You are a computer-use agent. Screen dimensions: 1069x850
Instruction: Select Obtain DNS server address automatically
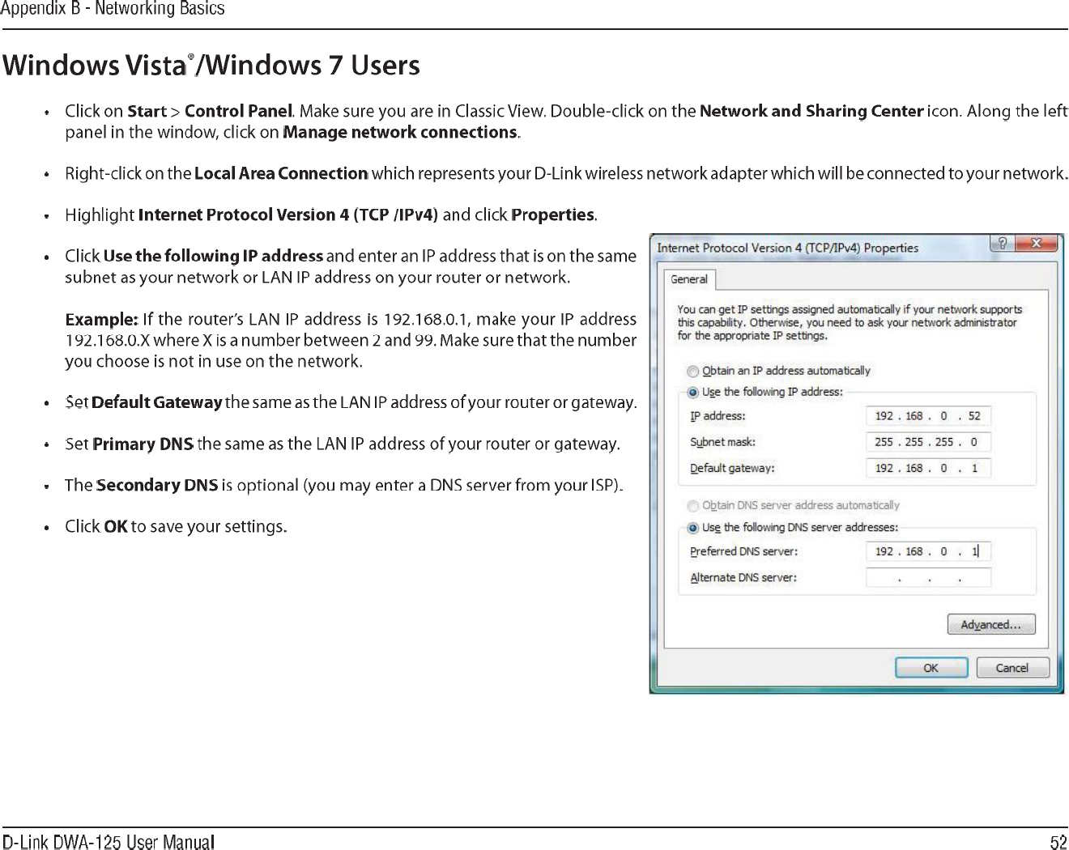(x=692, y=506)
